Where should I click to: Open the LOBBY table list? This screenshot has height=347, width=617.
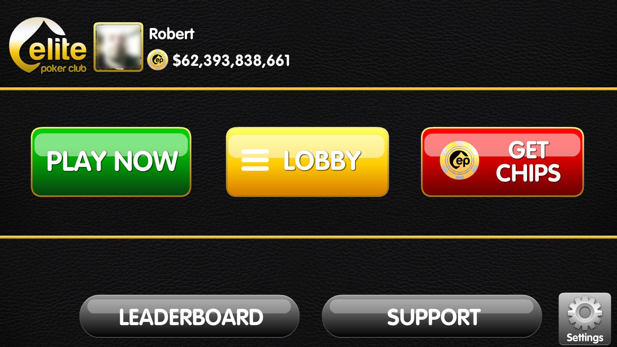(307, 162)
